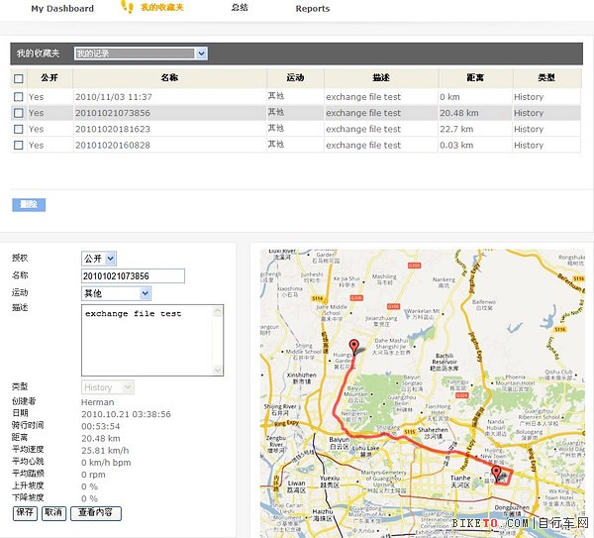
Task: Click the 查看内容 view content button
Action: pos(96,513)
